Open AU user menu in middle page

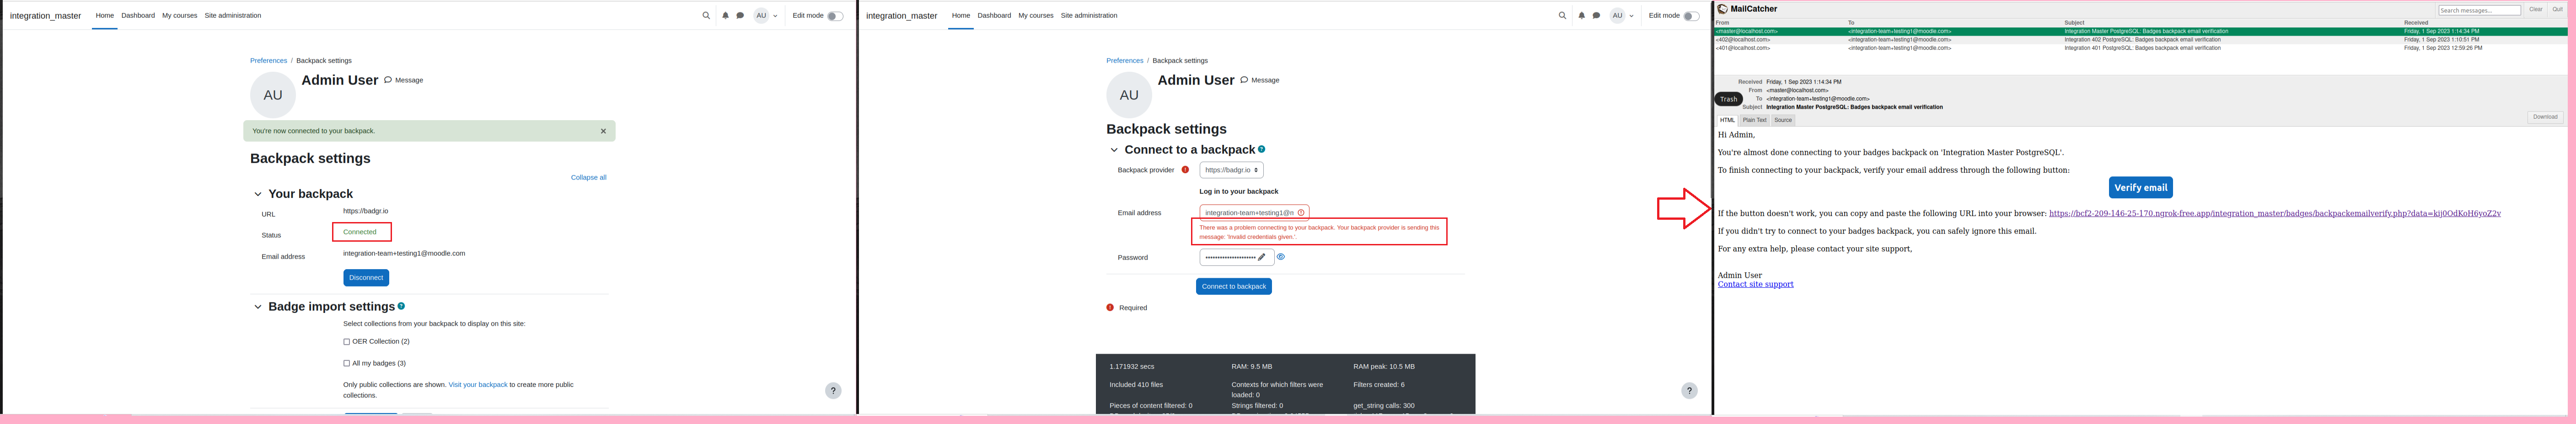click(1622, 16)
